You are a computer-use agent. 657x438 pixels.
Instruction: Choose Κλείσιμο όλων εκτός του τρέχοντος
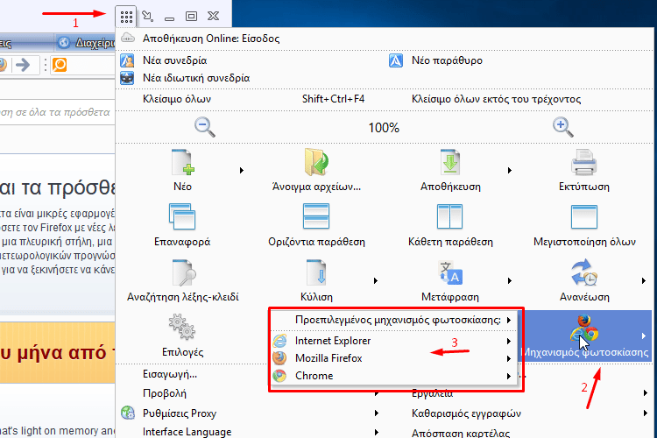pyautogui.click(x=496, y=99)
